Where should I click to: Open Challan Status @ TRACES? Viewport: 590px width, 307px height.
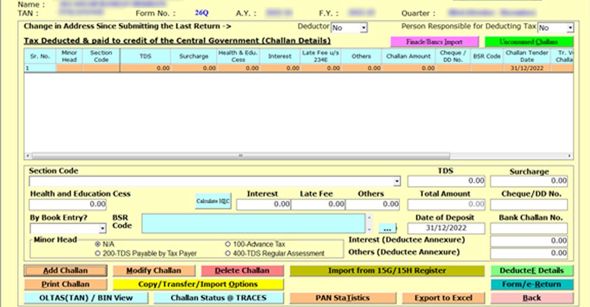click(x=218, y=298)
